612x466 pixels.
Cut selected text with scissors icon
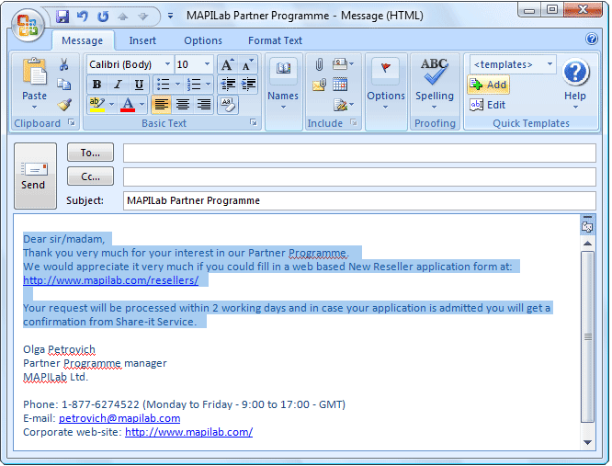tap(64, 64)
